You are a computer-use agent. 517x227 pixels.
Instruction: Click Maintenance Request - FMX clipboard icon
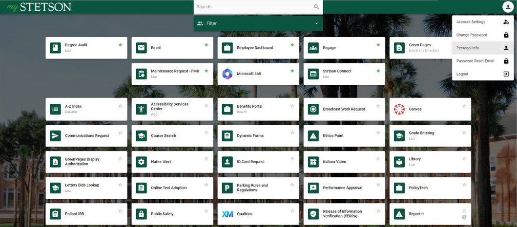(142, 74)
